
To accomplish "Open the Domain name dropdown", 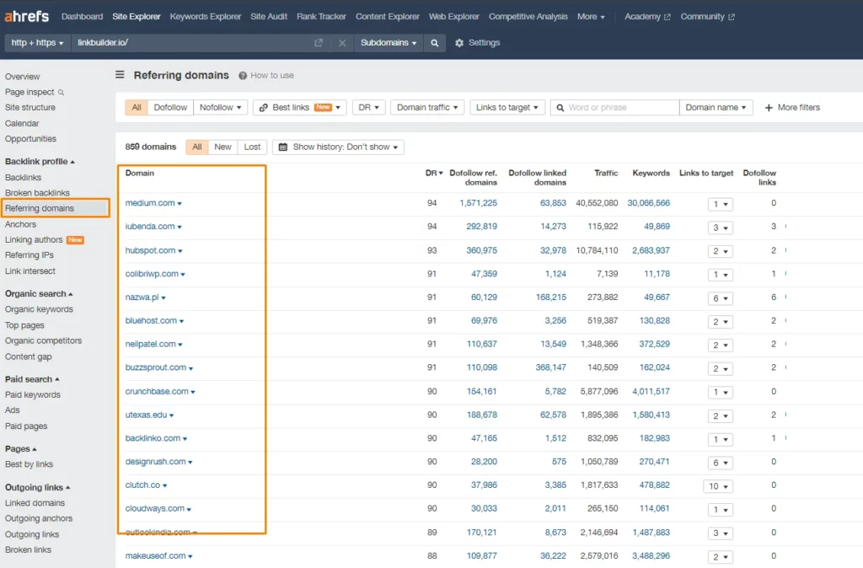I will (716, 107).
